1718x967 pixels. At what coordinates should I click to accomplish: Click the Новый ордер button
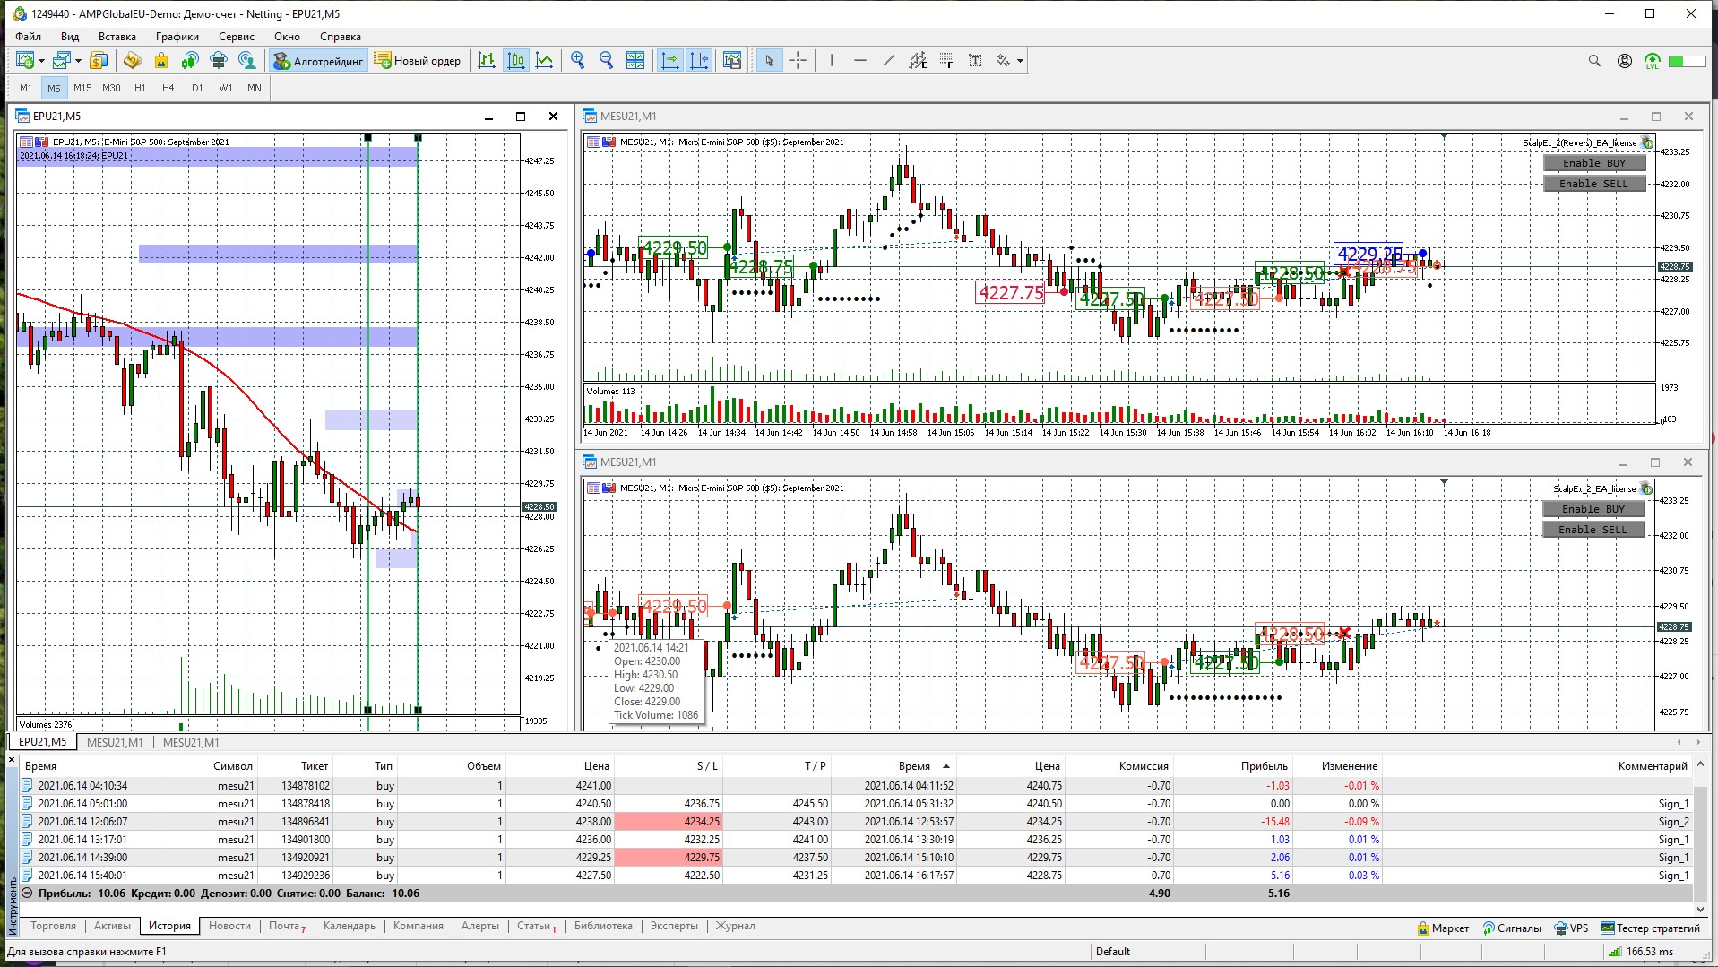pos(418,61)
